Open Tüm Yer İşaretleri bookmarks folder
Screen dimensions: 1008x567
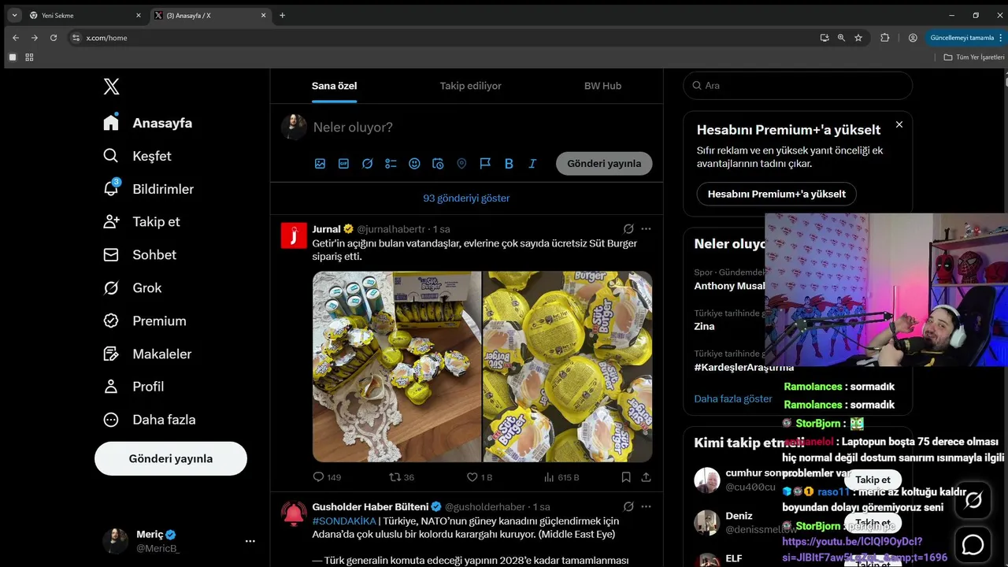pyautogui.click(x=974, y=57)
